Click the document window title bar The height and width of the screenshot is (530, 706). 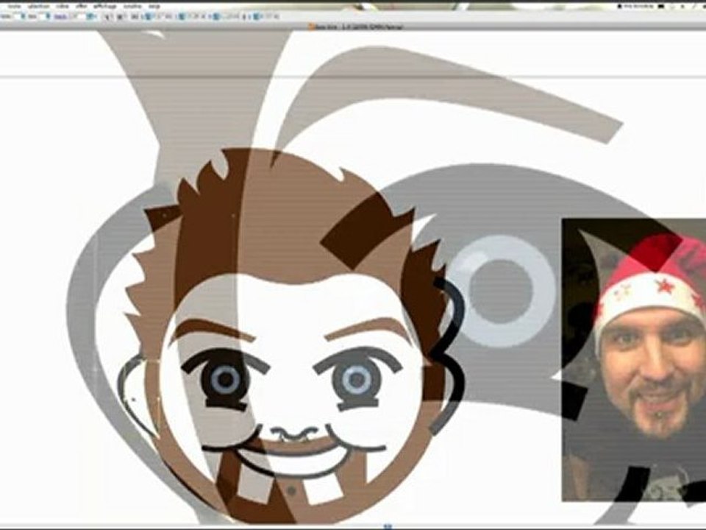(x=353, y=27)
